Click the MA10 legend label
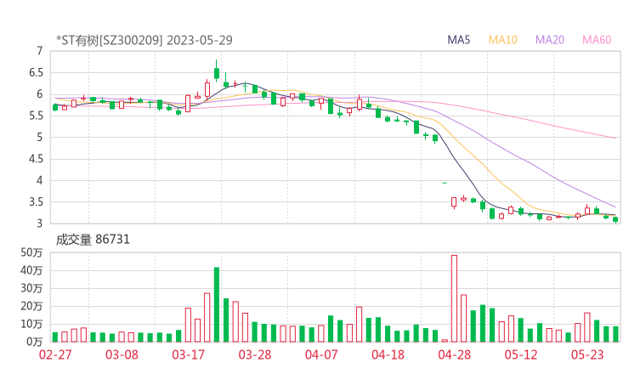 502,40
